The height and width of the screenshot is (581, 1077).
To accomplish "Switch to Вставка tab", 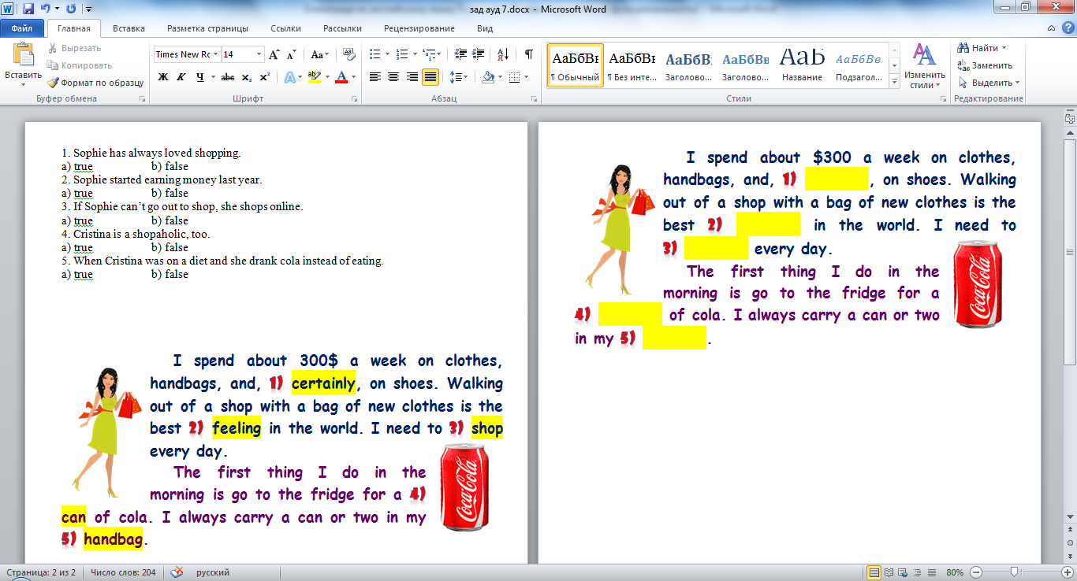I will tap(129, 28).
